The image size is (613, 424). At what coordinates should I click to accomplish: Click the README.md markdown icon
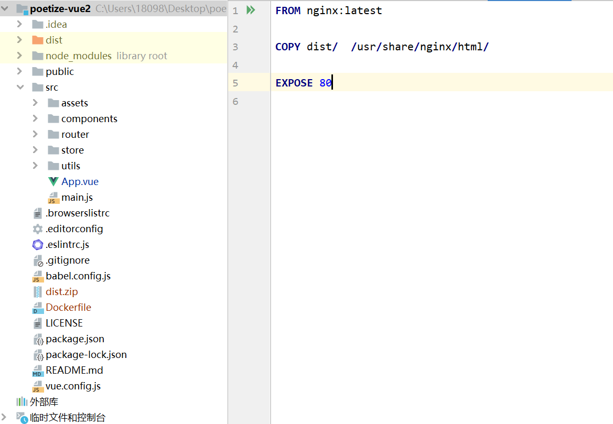pos(38,371)
